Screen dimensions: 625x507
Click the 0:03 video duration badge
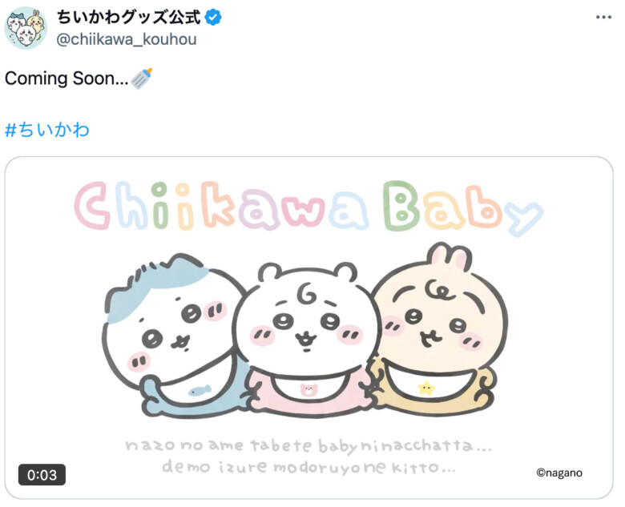tap(42, 475)
